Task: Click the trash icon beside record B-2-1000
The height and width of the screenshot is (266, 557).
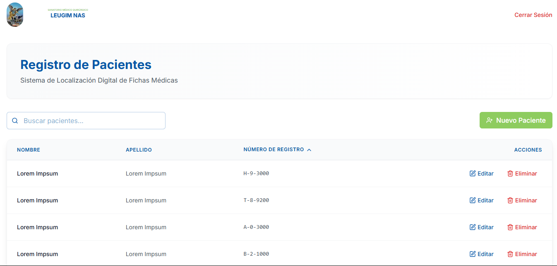Action: point(510,254)
